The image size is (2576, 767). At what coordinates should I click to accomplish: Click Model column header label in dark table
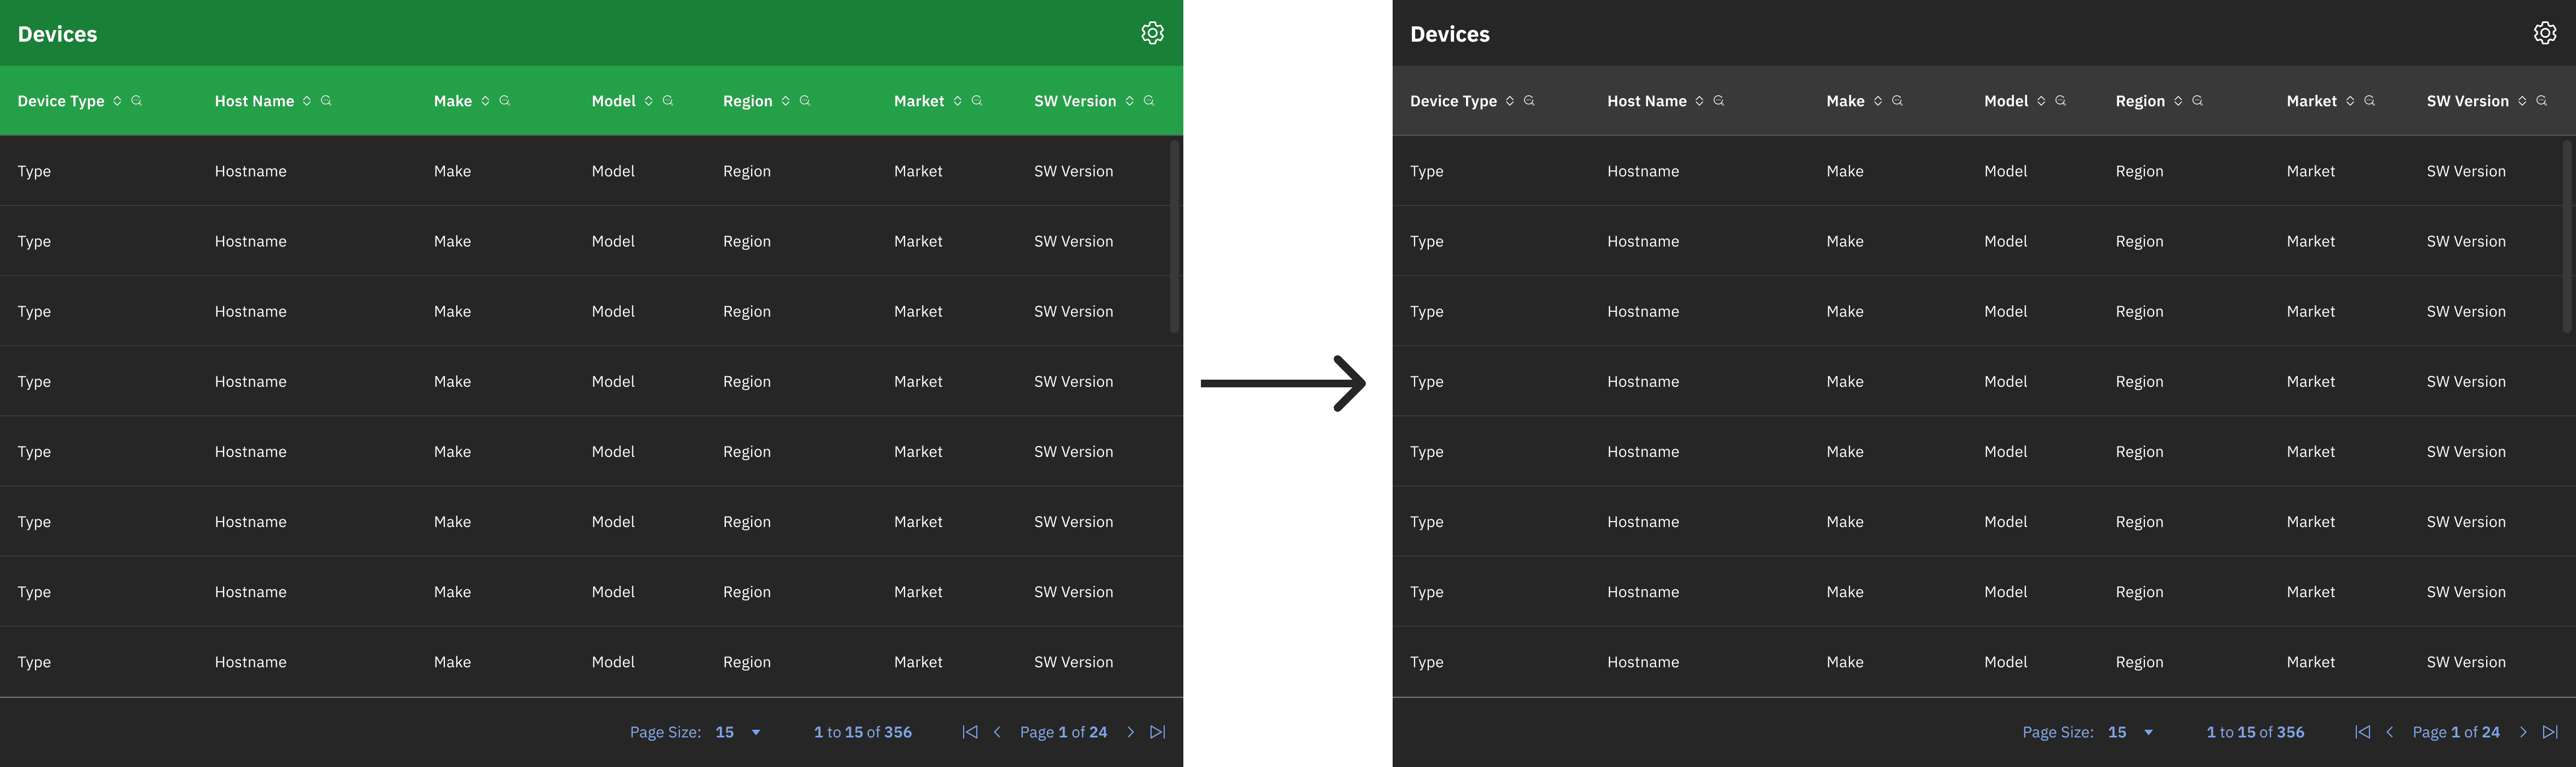[x=2006, y=101]
